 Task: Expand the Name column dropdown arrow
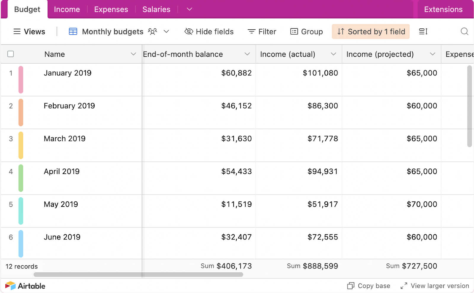pos(133,54)
